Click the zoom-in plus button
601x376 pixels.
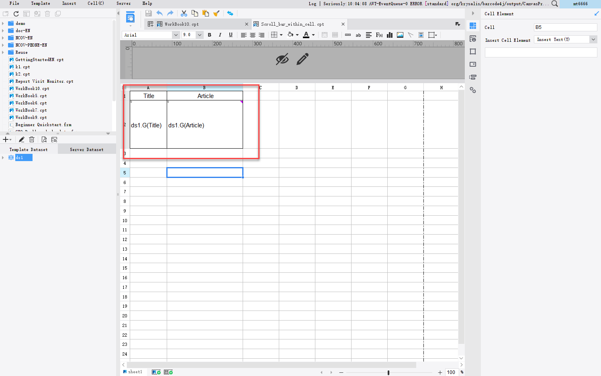(x=440, y=372)
